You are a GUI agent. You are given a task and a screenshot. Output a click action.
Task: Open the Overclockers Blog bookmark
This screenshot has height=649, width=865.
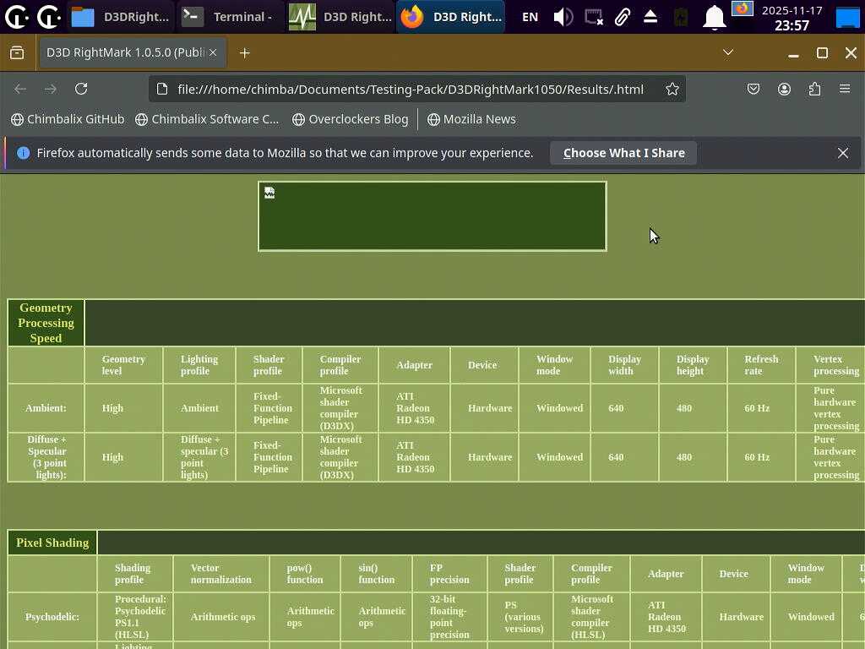click(x=351, y=119)
